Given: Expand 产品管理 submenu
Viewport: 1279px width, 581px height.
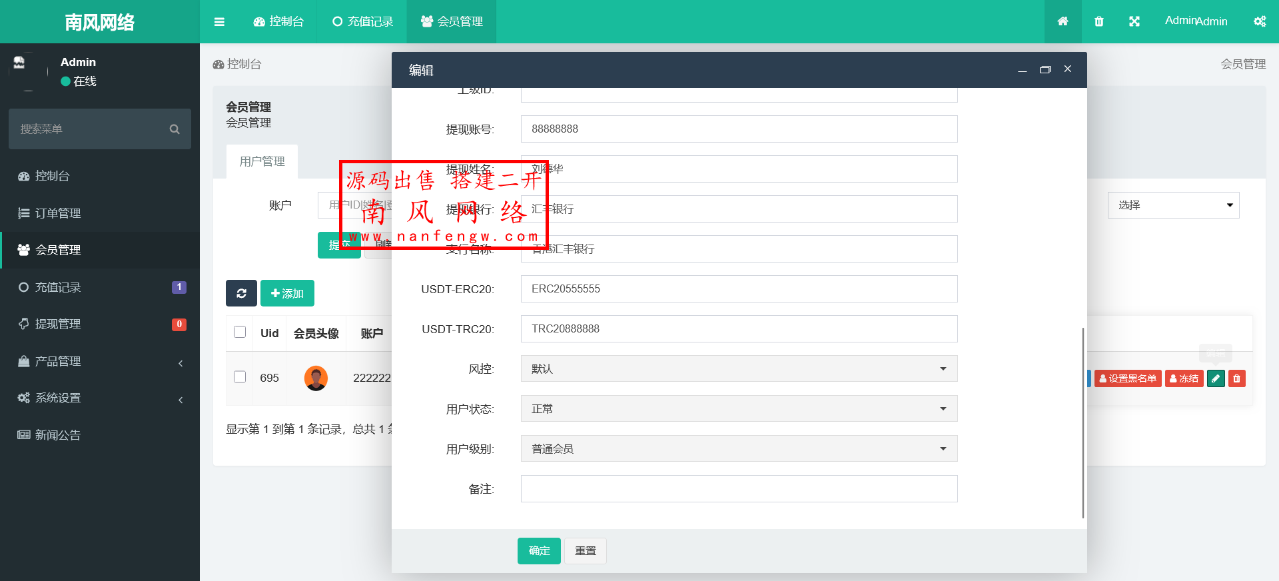Looking at the screenshot, I should coord(100,361).
